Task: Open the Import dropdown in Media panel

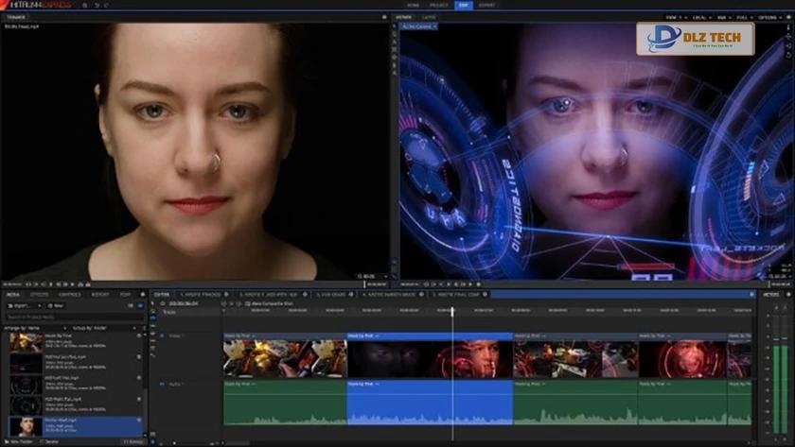Action: pos(24,306)
